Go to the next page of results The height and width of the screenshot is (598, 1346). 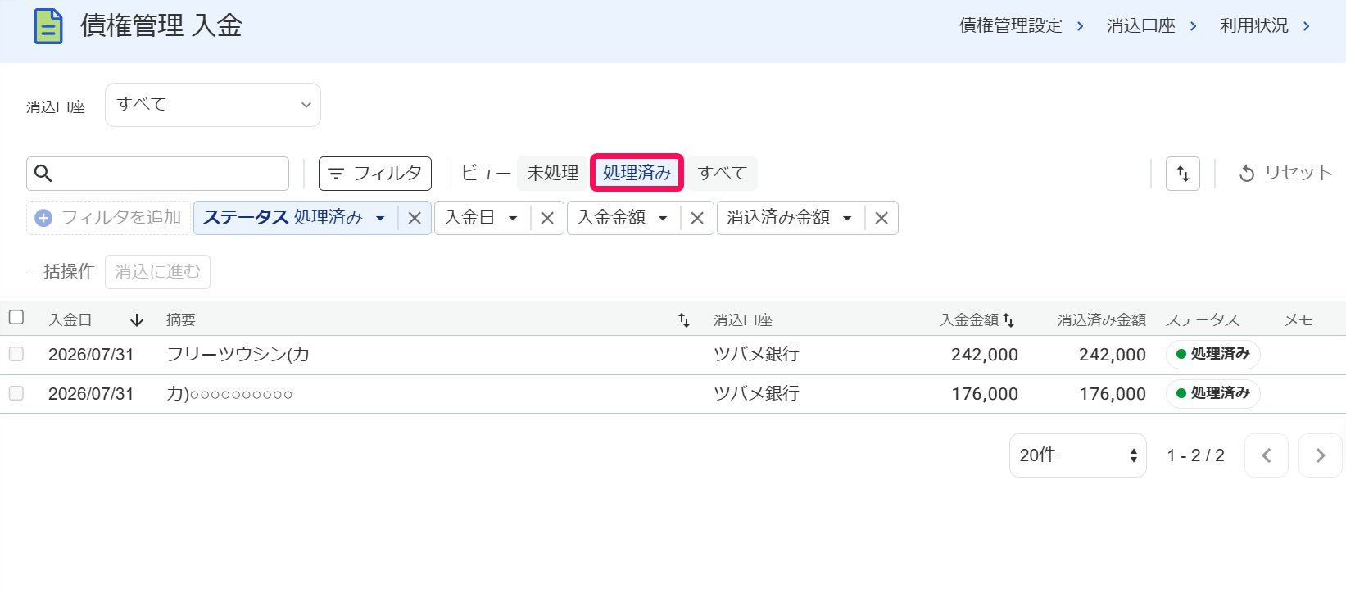pyautogui.click(x=1321, y=455)
